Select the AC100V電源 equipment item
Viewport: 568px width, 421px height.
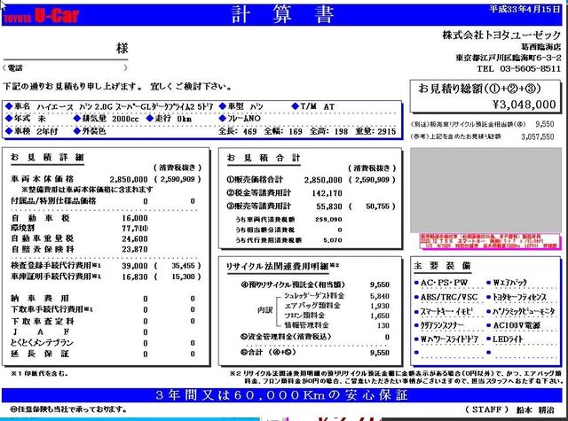517,325
